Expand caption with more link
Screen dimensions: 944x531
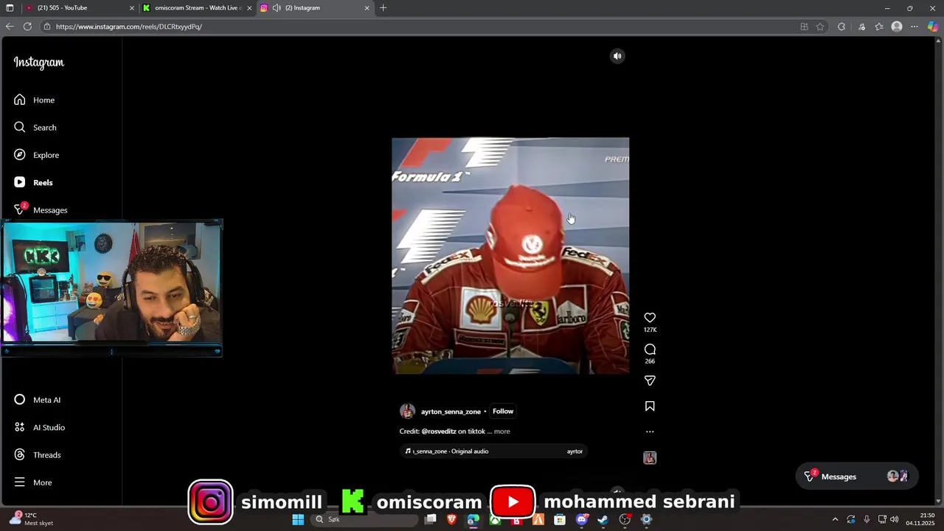pos(502,431)
